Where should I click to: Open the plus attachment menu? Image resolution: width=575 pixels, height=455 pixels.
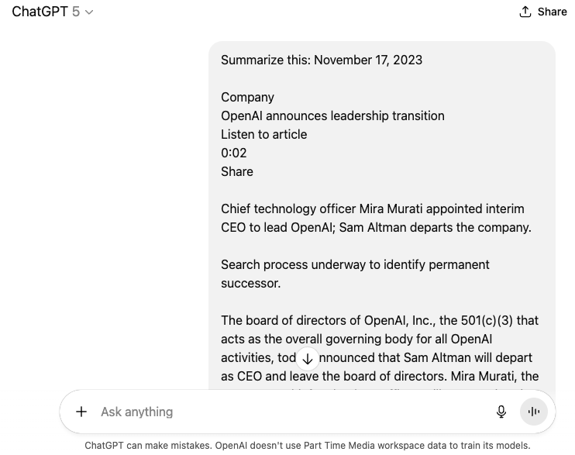click(x=81, y=412)
